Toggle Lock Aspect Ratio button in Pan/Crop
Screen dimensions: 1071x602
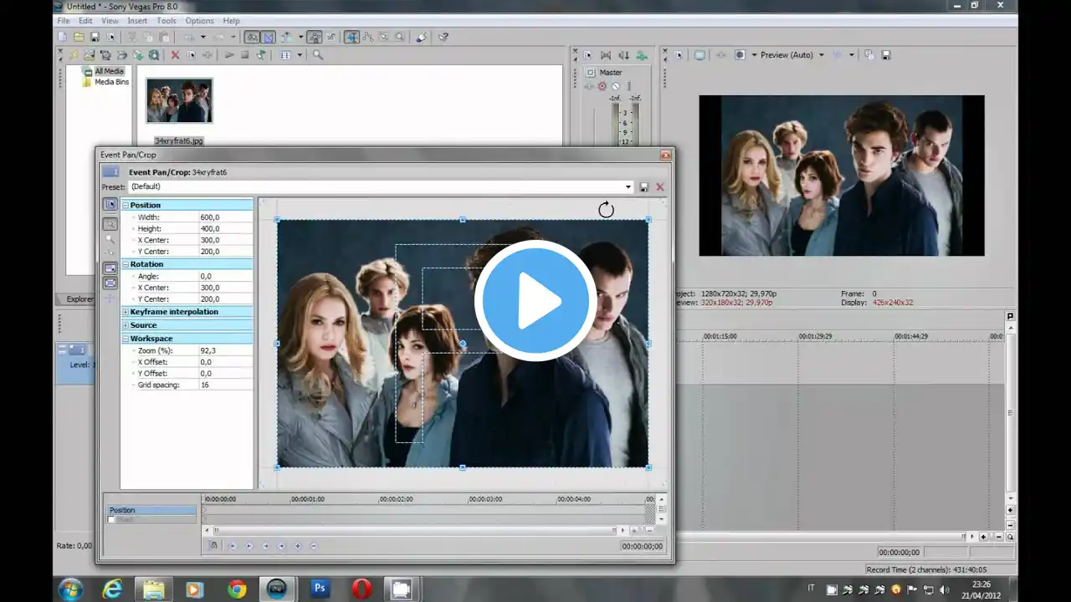pyautogui.click(x=110, y=268)
